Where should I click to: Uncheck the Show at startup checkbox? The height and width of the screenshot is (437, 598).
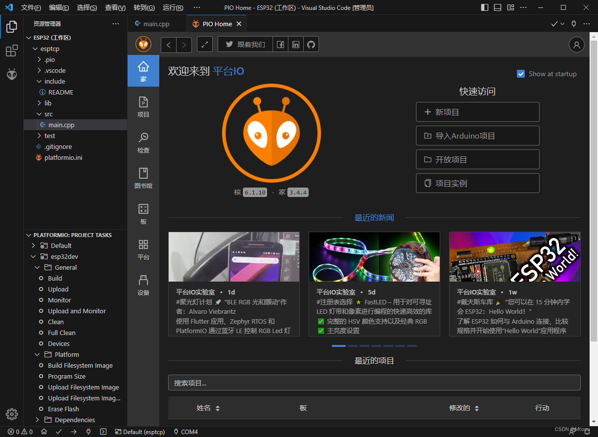[520, 73]
